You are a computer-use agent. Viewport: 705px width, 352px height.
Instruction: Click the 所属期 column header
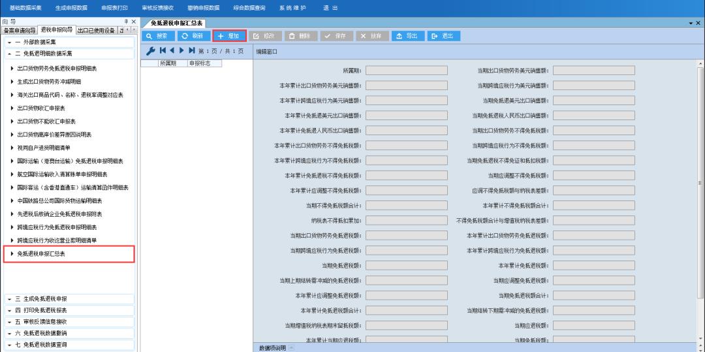click(172, 63)
